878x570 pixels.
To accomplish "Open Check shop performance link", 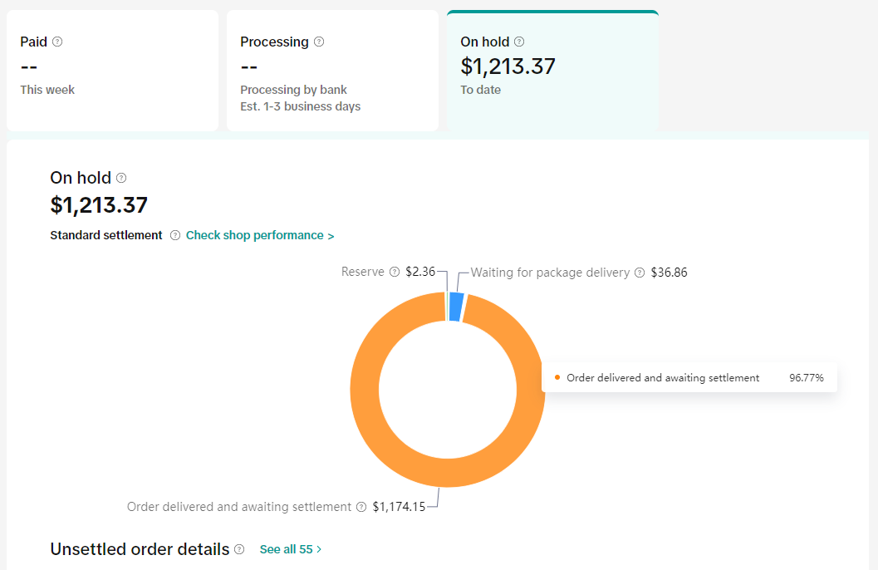I will (x=259, y=235).
